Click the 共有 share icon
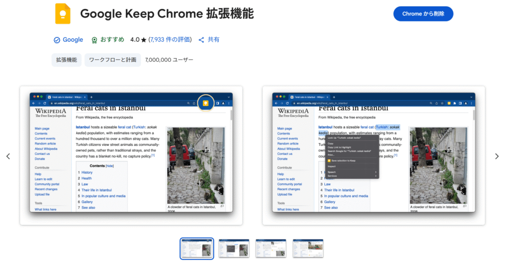 point(202,40)
